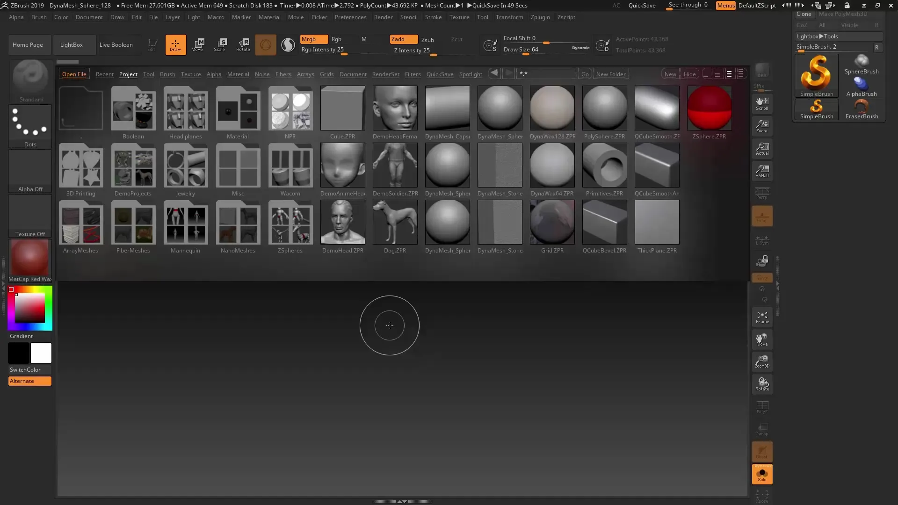
Task: Click the flat color half-sphere icon
Action: (288, 45)
